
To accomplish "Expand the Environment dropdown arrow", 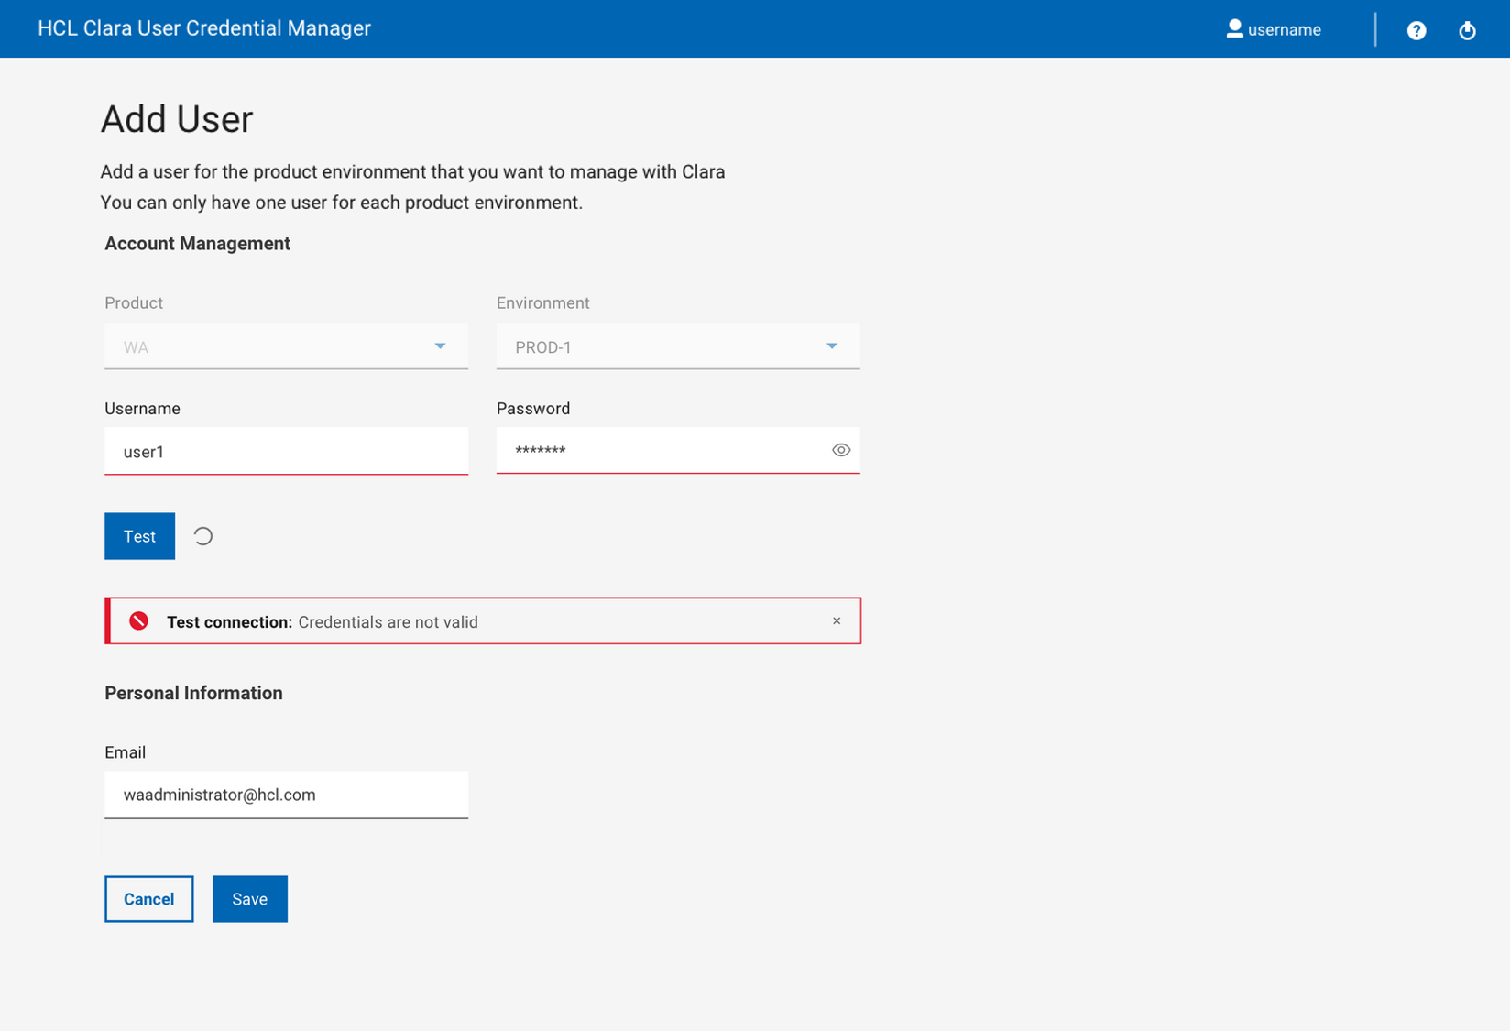I will [x=832, y=346].
